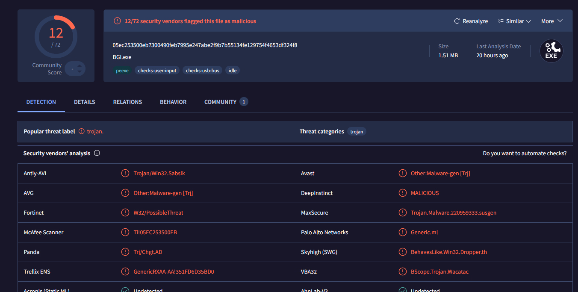Click the Generic.ml result
The height and width of the screenshot is (292, 578).
click(x=424, y=232)
